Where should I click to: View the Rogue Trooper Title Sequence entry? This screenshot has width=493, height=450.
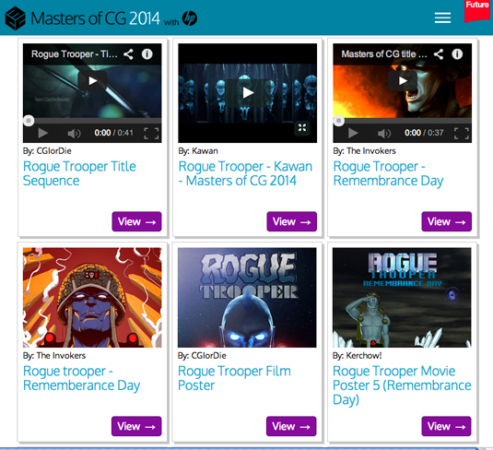pyautogui.click(x=136, y=221)
